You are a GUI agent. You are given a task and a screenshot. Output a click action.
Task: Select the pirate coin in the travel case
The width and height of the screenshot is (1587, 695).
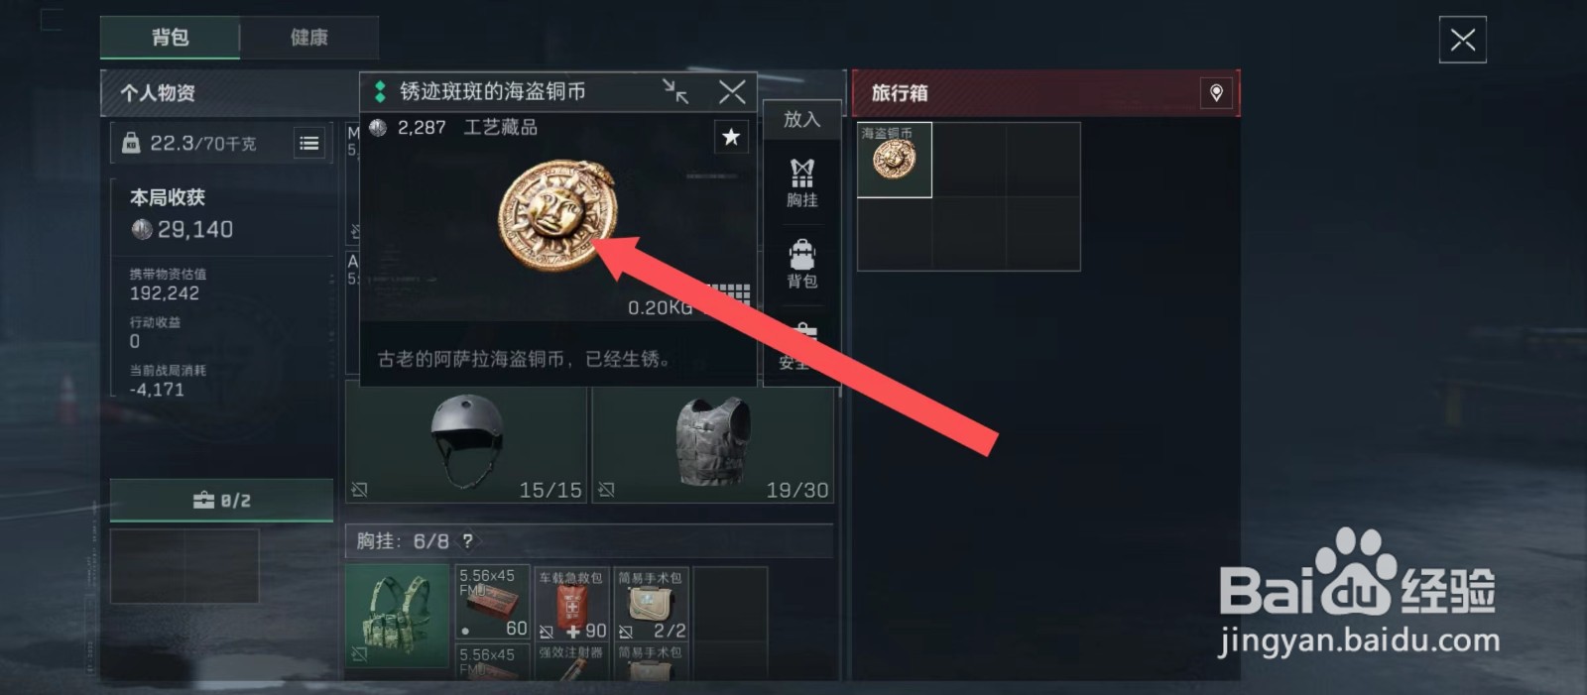[x=895, y=160]
